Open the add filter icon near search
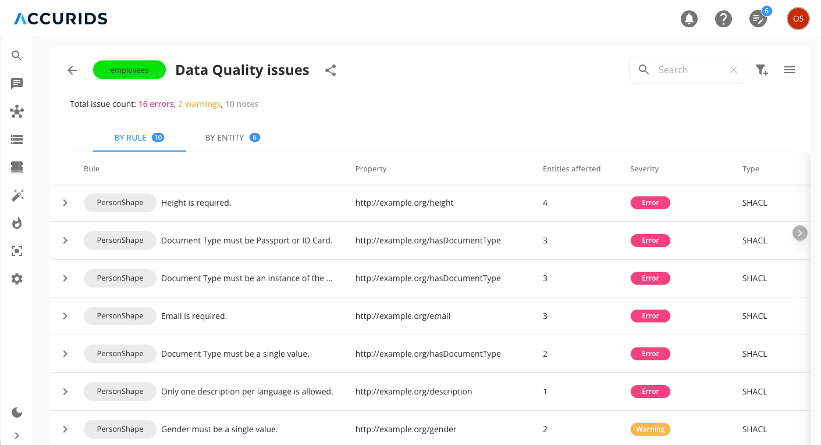Screen dimensions: 821x445 coord(761,69)
